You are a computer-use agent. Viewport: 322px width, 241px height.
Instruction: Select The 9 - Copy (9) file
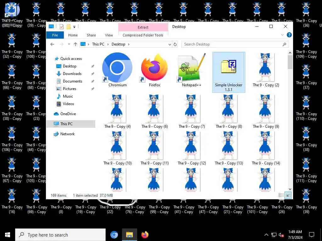coord(266,111)
